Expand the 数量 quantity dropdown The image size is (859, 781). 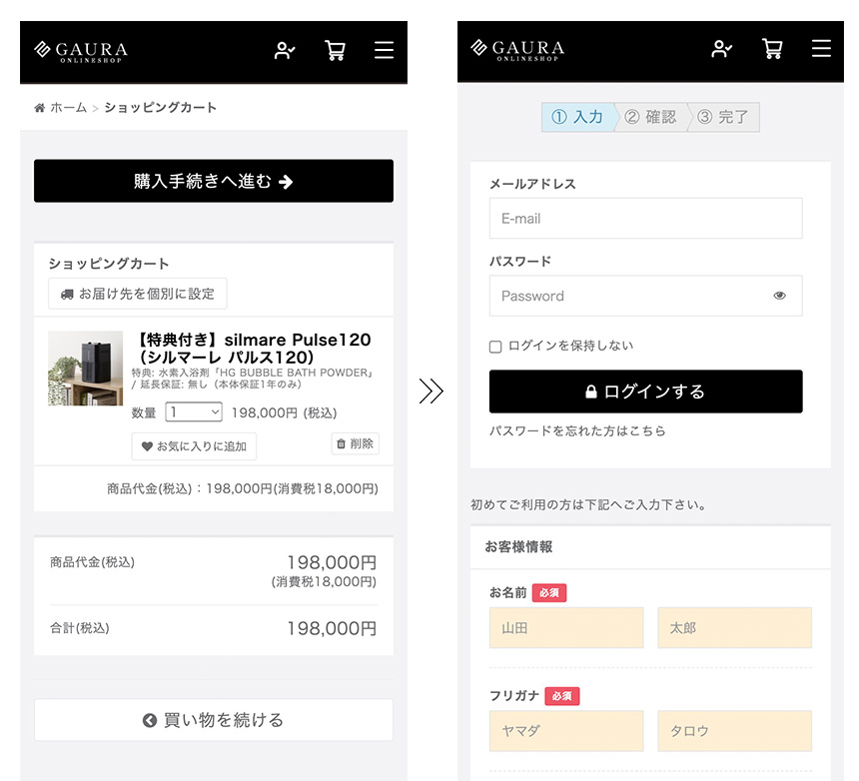click(x=194, y=411)
